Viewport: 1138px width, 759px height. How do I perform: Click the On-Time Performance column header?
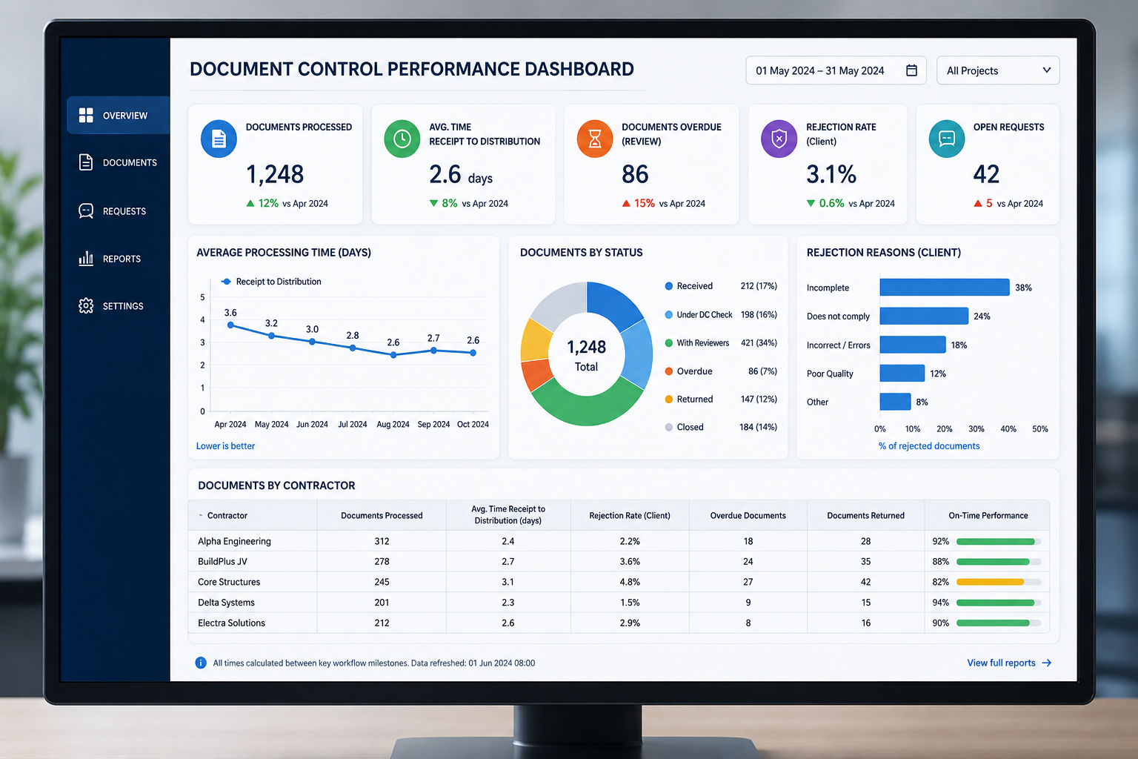click(x=988, y=515)
